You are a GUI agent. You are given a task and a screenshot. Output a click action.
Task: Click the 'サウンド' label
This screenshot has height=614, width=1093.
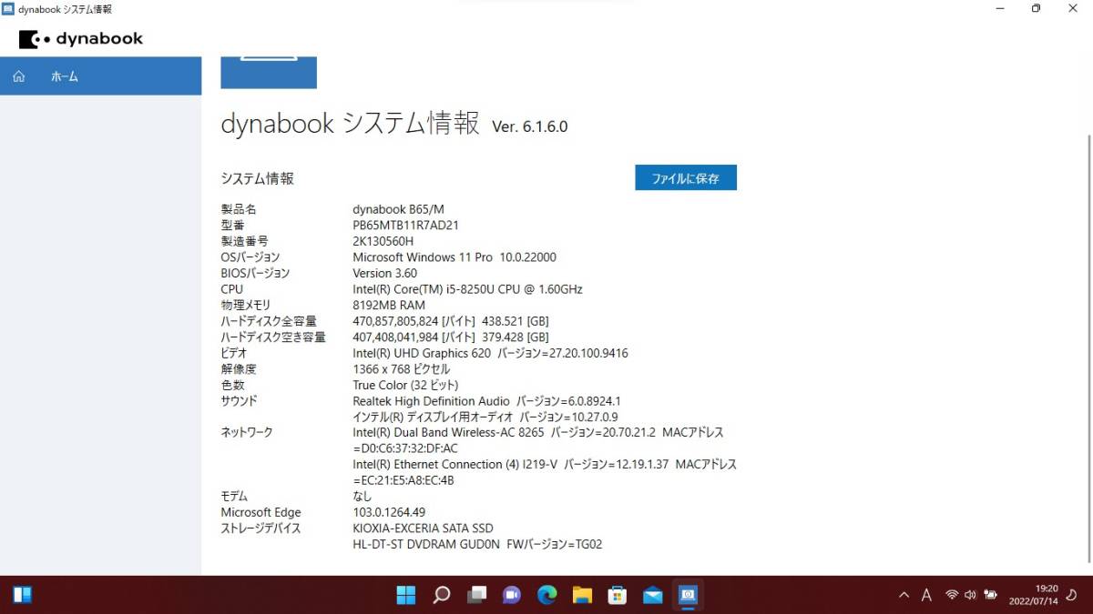point(240,401)
